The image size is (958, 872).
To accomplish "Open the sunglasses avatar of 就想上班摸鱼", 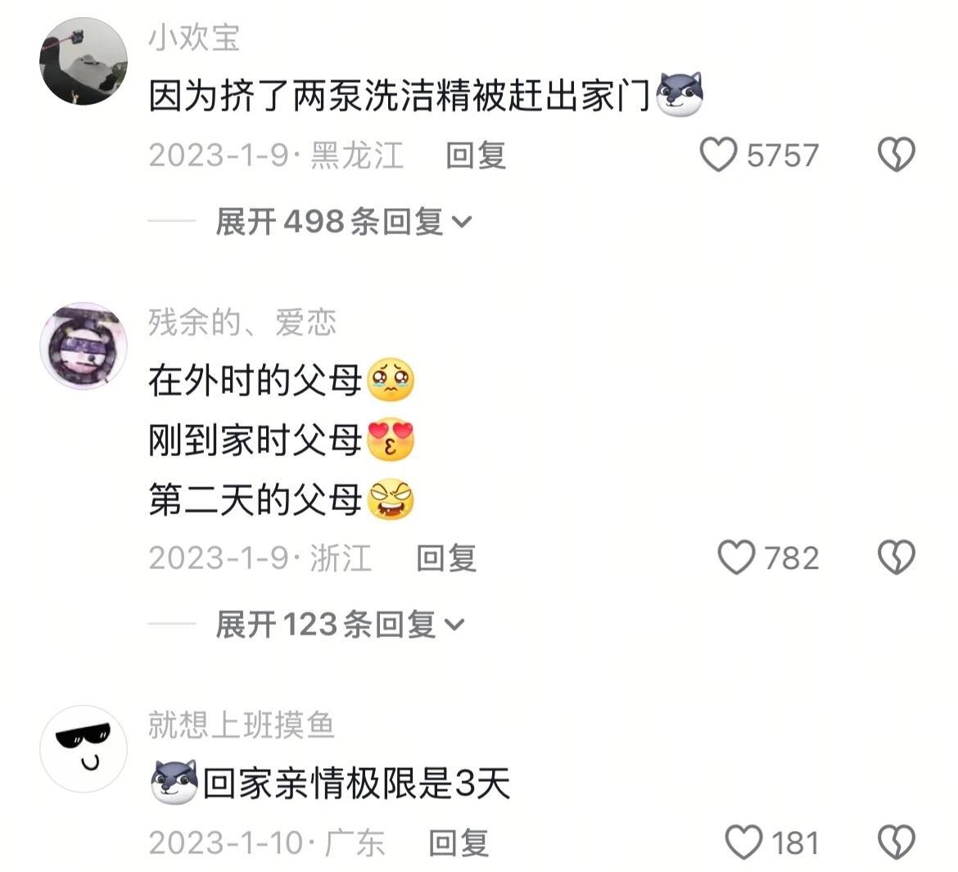I will pos(84,749).
